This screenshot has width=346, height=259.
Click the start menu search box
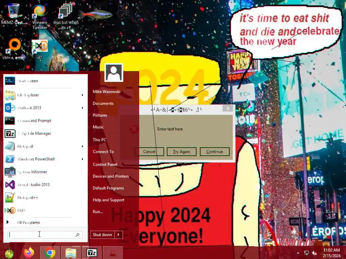[45, 235]
